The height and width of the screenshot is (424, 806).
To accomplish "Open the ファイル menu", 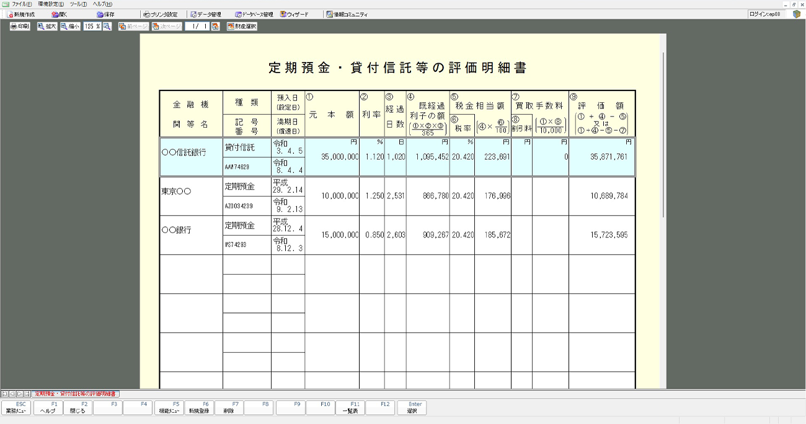I will 21,4.
